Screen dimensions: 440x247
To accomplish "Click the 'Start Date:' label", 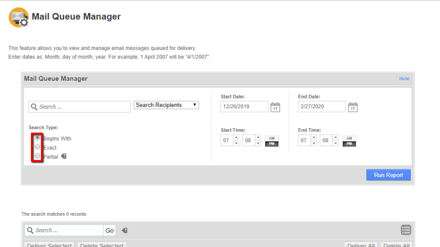I will (232, 96).
